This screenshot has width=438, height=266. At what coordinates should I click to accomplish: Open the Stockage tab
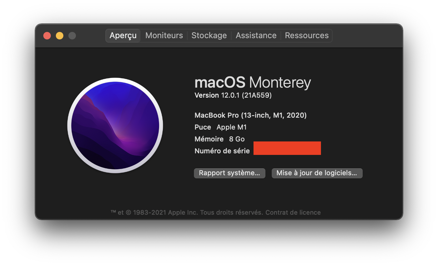209,36
